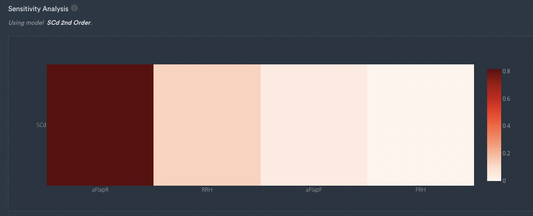
Task: Select the aFlapF heatmap cell
Action: [314, 125]
